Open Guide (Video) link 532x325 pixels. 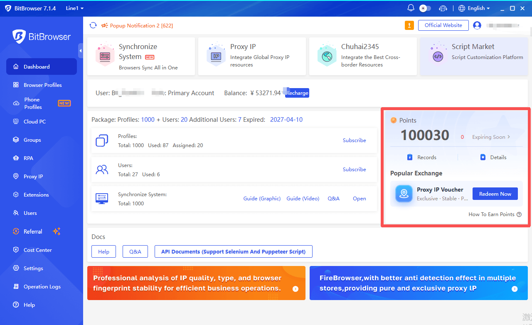click(x=303, y=199)
